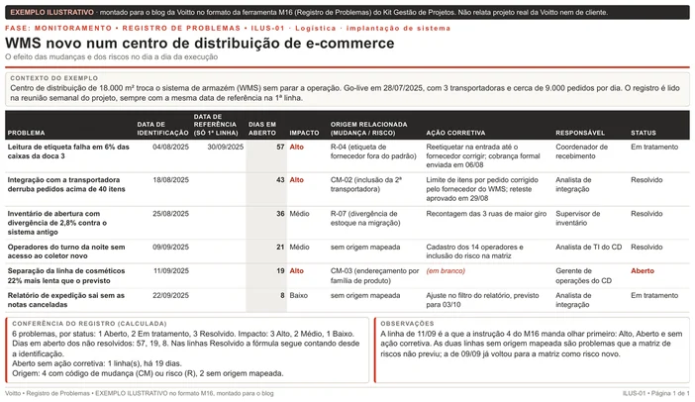The image size is (695, 402).
Task: Click action "Cadastro dos 14 operadores"
Action: point(474,251)
